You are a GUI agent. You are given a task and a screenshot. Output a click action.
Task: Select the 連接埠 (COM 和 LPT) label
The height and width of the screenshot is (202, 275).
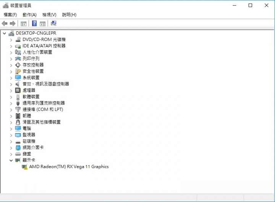(x=43, y=109)
